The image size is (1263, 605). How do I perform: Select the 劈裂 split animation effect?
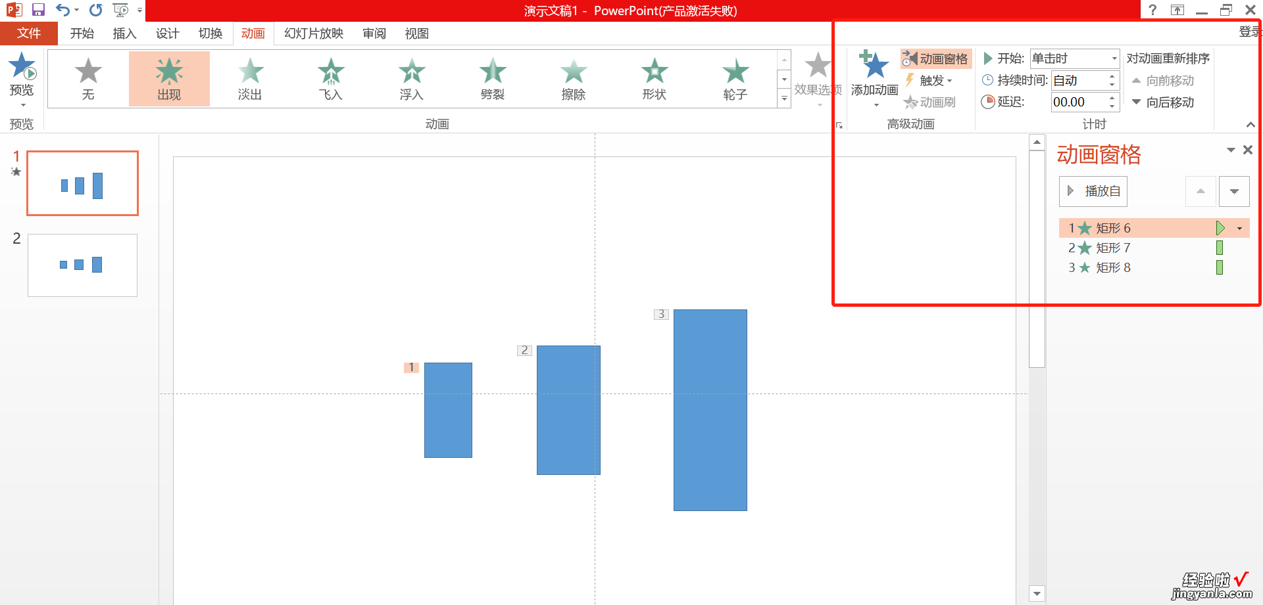(x=493, y=78)
